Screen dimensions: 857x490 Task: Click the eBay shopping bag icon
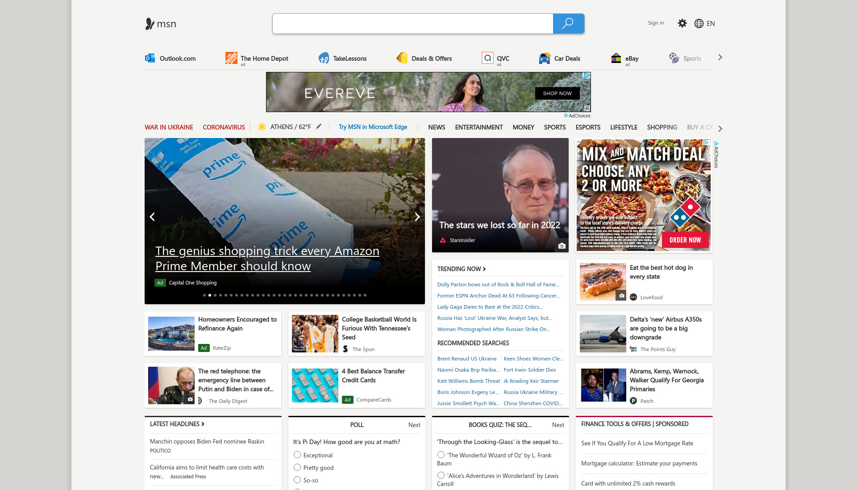pos(616,58)
